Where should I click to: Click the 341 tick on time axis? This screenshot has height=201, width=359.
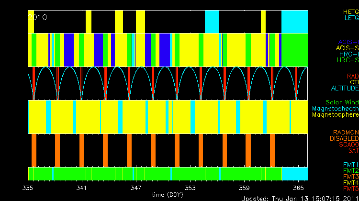pos(82,187)
